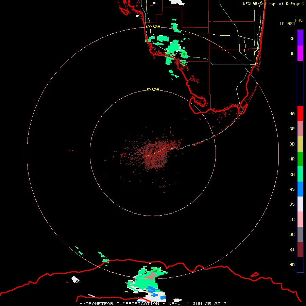This screenshot has width=306, height=306.
Task: Click the "HHC" product code text
Action: [x=299, y=20]
